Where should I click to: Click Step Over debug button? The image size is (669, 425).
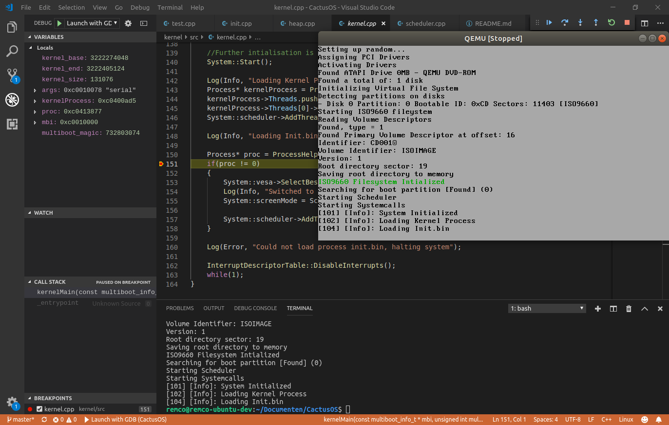click(x=565, y=23)
